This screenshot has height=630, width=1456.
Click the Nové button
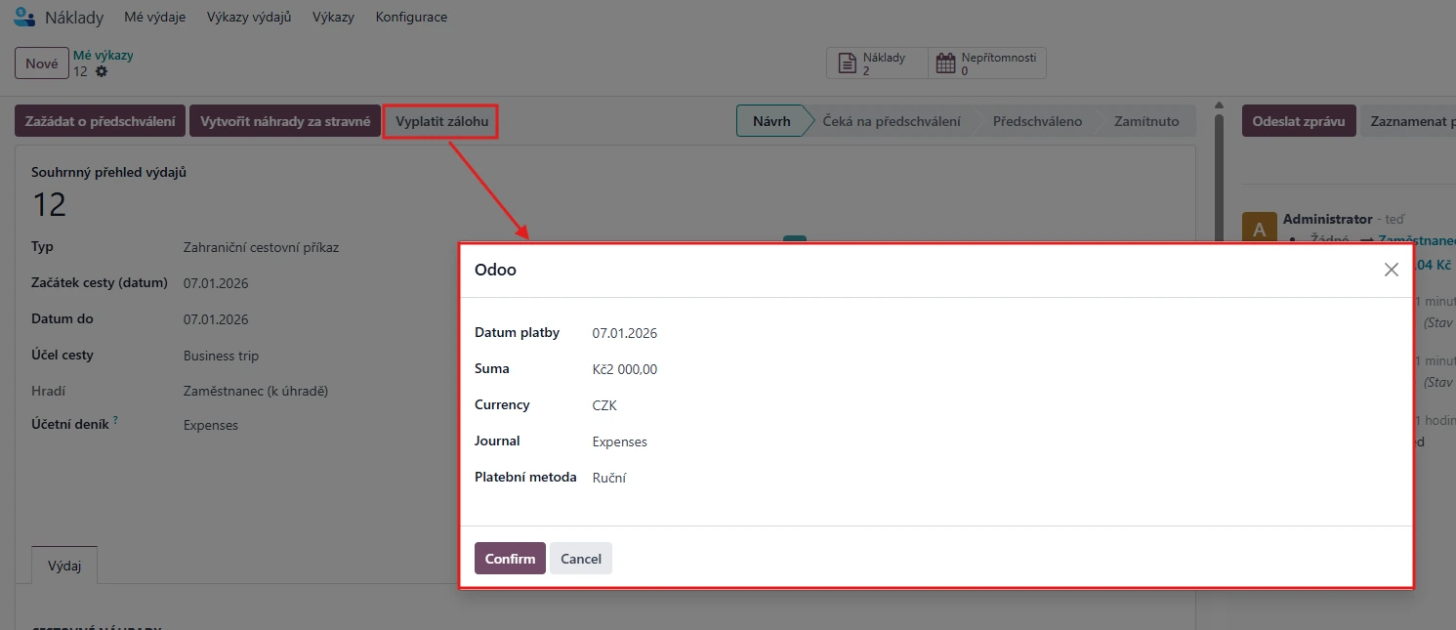[42, 63]
